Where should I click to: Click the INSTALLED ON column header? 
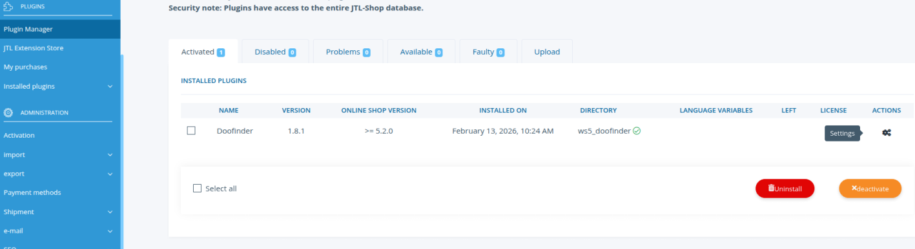point(503,111)
